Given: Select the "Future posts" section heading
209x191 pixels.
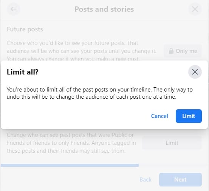Looking at the screenshot, I should tap(25, 29).
